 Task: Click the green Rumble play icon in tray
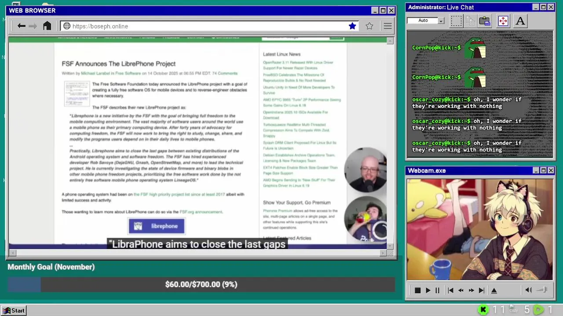pos(538,310)
